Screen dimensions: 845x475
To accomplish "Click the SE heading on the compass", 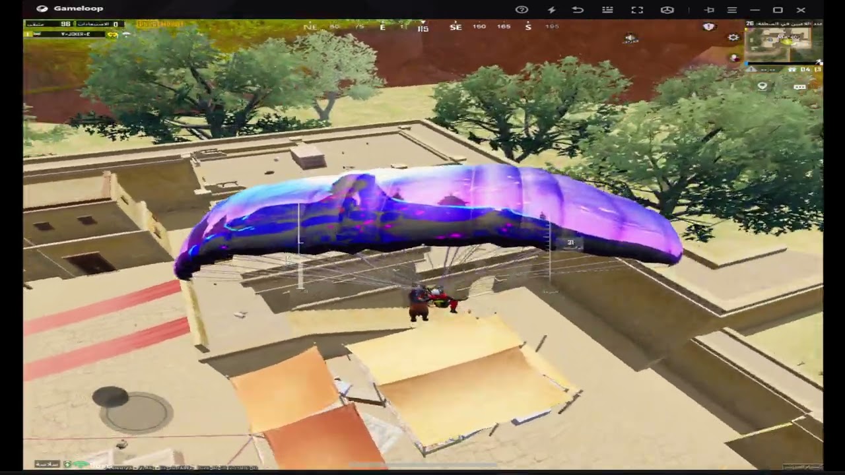I will pyautogui.click(x=456, y=27).
